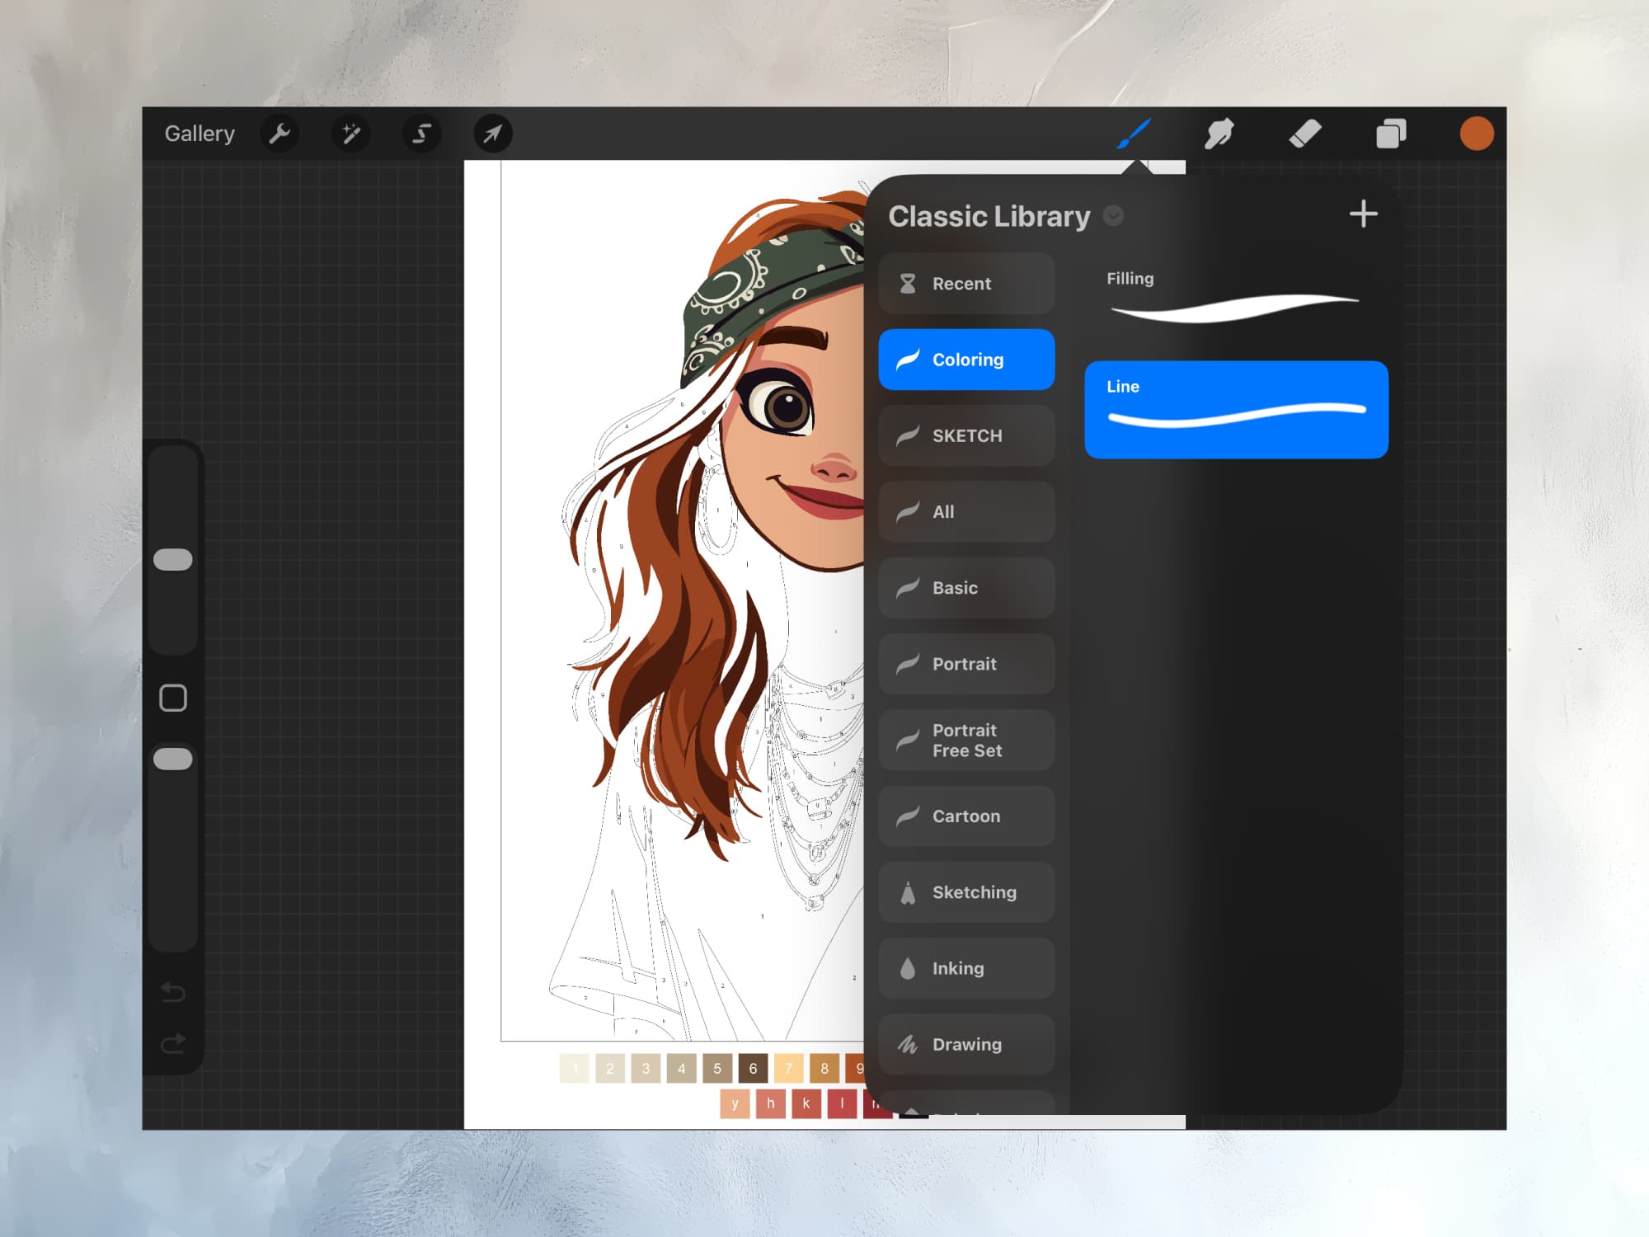Undo the last action

pyautogui.click(x=174, y=993)
